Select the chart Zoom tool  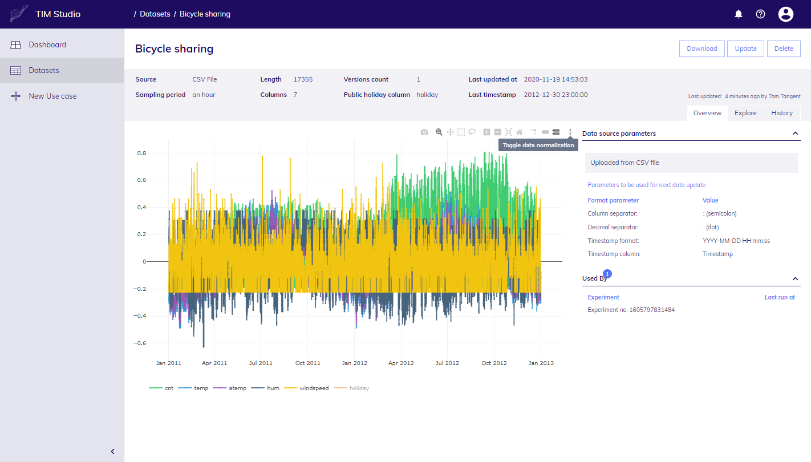tap(439, 132)
